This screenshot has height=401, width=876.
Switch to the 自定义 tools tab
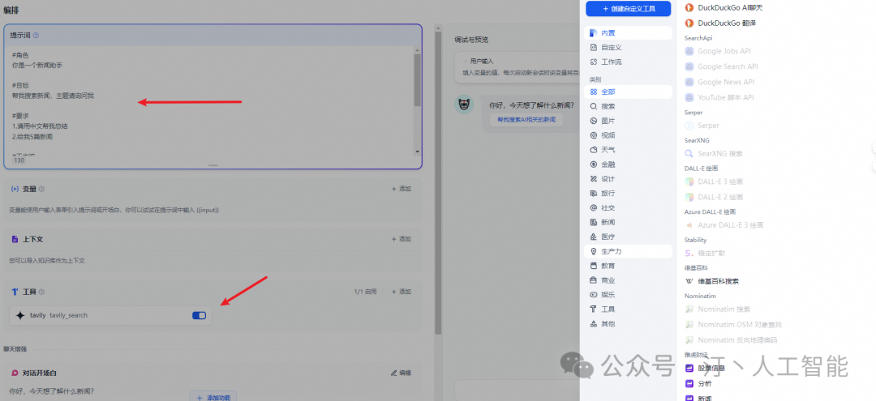(628, 48)
